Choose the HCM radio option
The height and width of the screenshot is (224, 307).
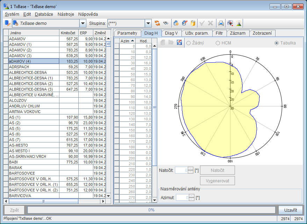[217, 42]
